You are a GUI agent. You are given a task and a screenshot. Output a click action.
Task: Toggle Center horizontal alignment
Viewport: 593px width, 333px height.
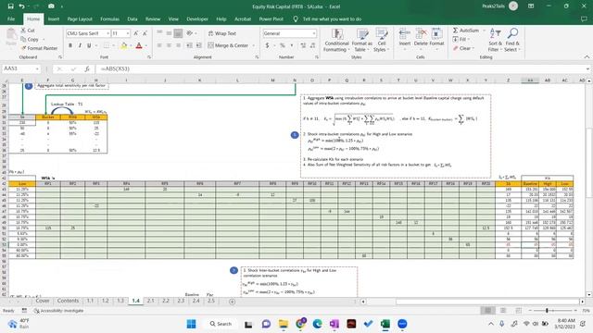pyautogui.click(x=169, y=45)
